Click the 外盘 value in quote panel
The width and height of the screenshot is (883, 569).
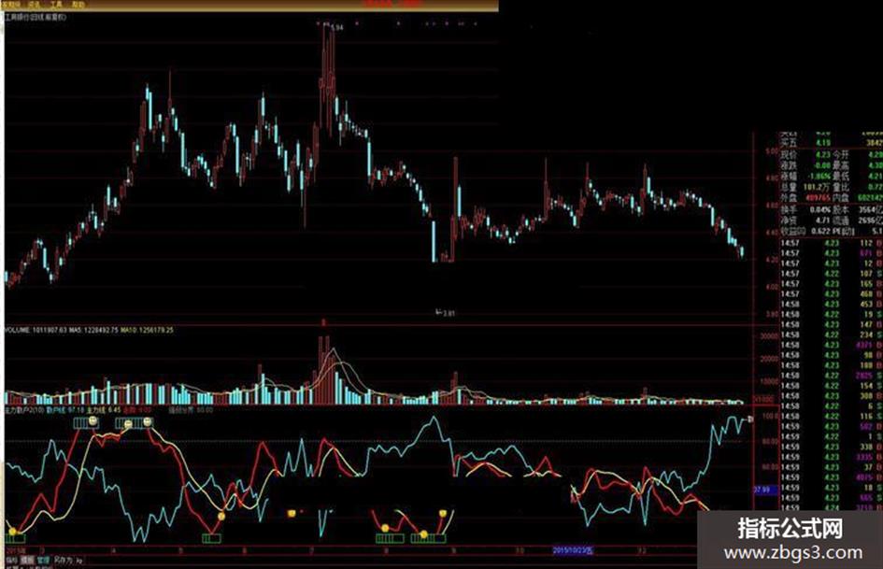(818, 198)
